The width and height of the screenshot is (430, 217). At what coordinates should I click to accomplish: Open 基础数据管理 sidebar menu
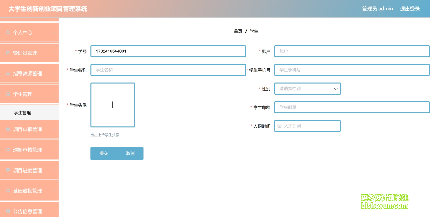tap(29, 191)
